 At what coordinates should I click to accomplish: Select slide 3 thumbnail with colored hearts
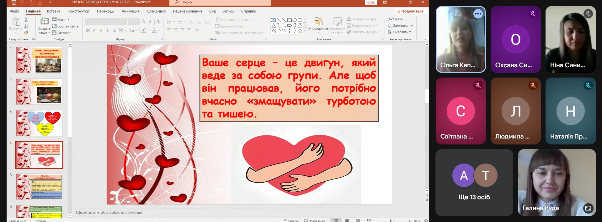39,123
